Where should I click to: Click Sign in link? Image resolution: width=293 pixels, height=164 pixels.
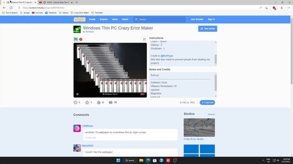tap(212, 19)
